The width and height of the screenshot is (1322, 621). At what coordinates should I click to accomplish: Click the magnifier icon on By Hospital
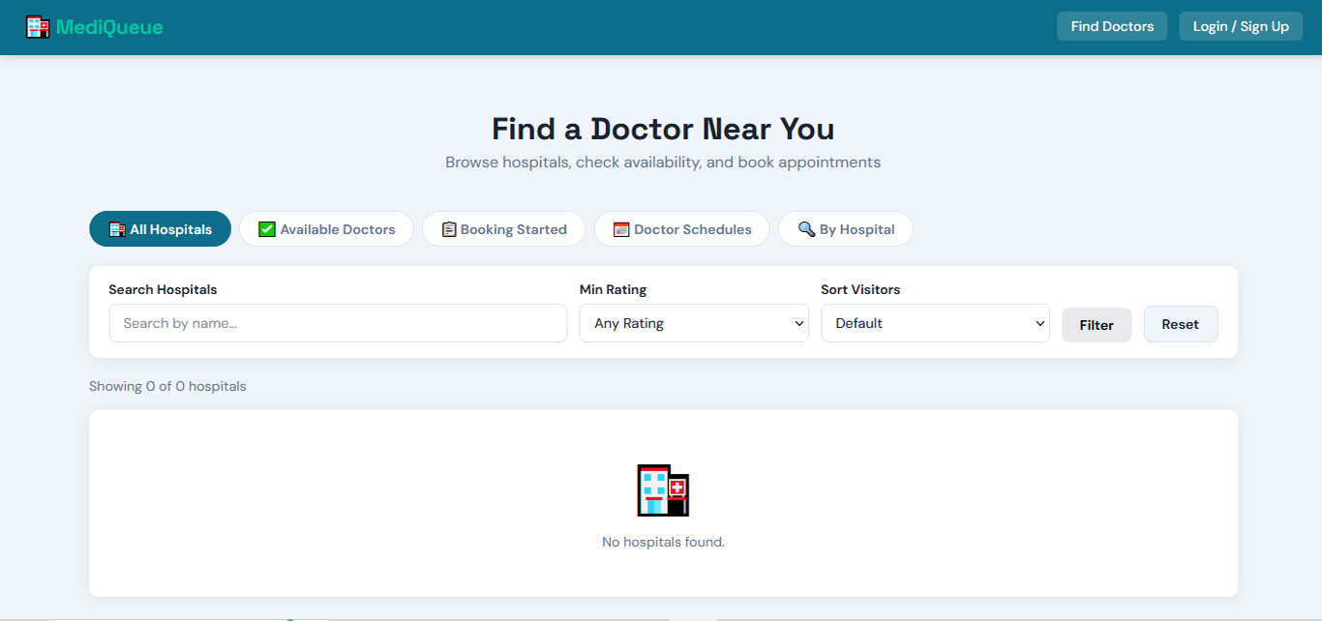[806, 229]
